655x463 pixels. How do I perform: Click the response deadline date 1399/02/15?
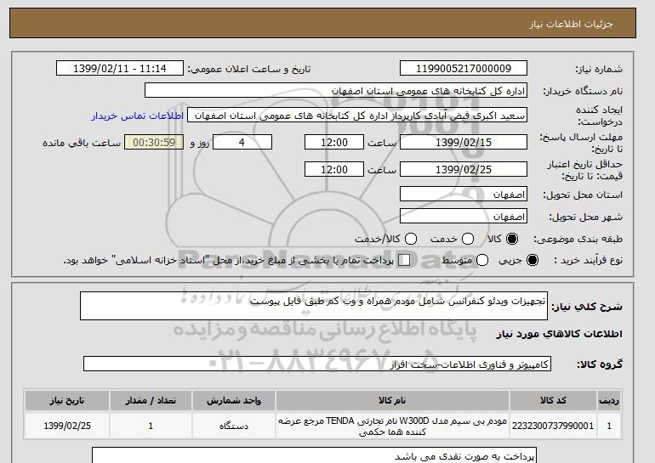[x=464, y=142]
